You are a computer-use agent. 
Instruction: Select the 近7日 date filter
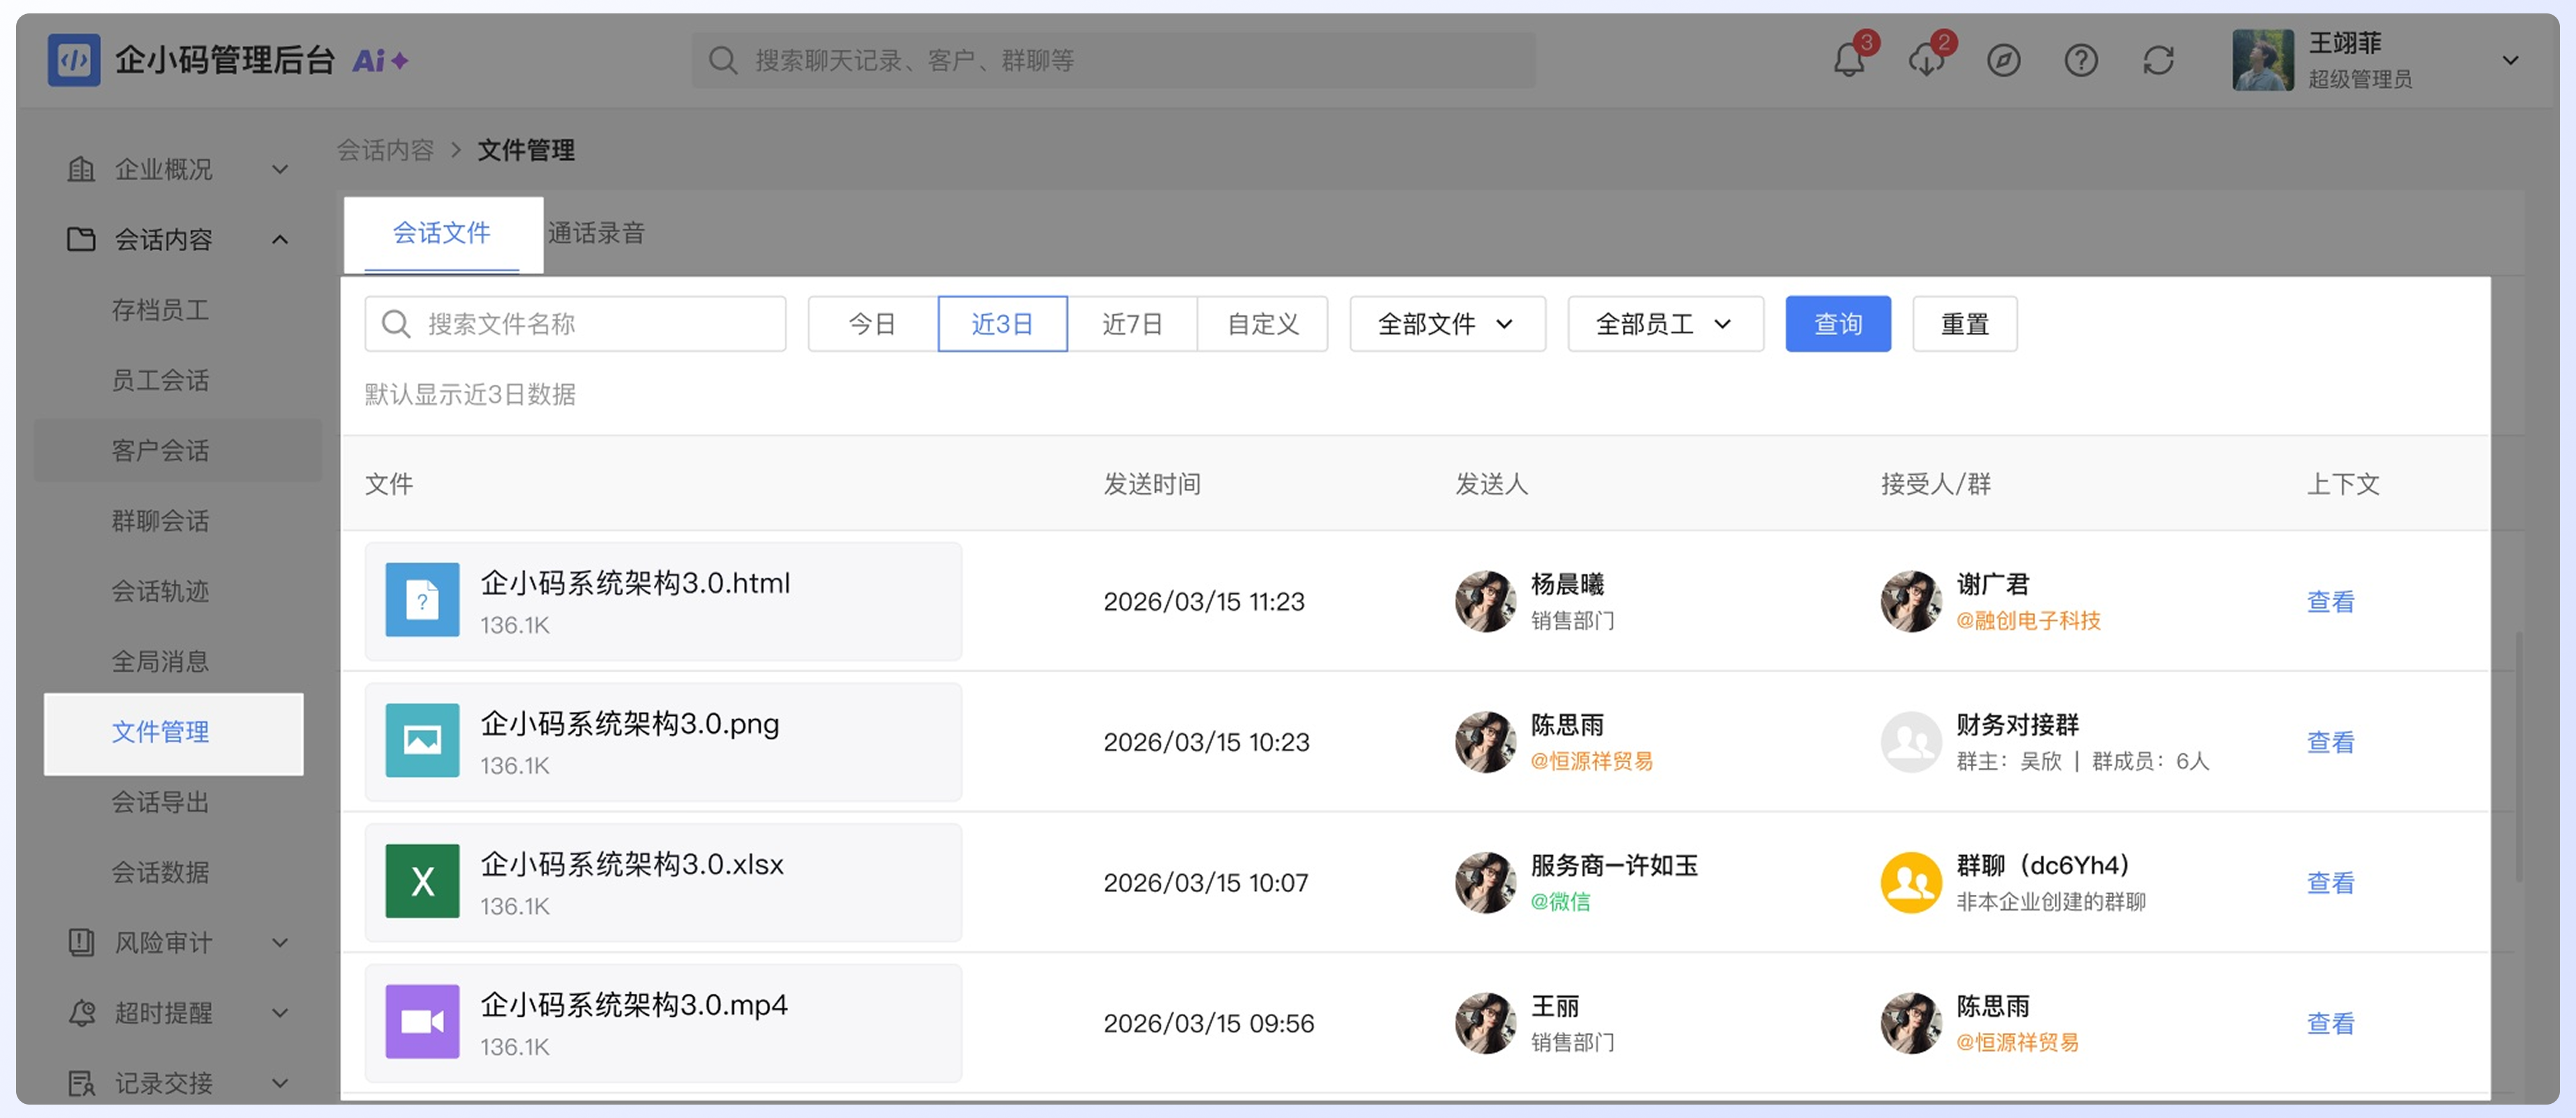[1132, 324]
